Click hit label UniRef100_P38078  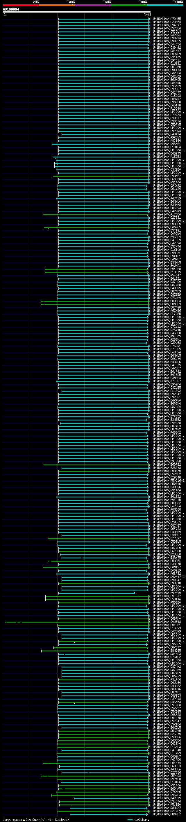(x=167, y=564)
